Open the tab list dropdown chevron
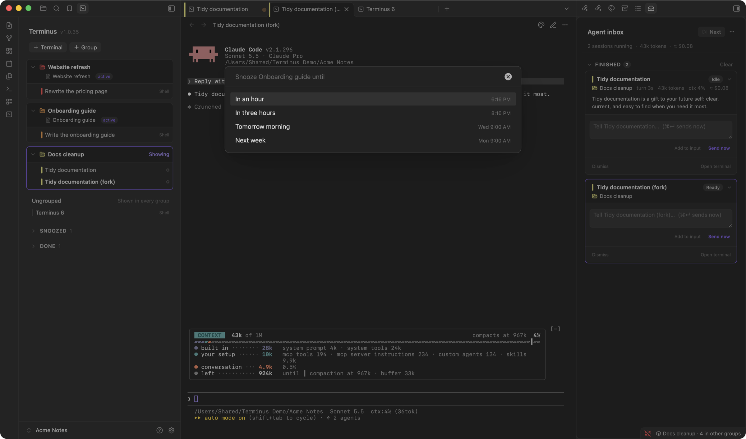The height and width of the screenshot is (439, 746). pyautogui.click(x=566, y=9)
